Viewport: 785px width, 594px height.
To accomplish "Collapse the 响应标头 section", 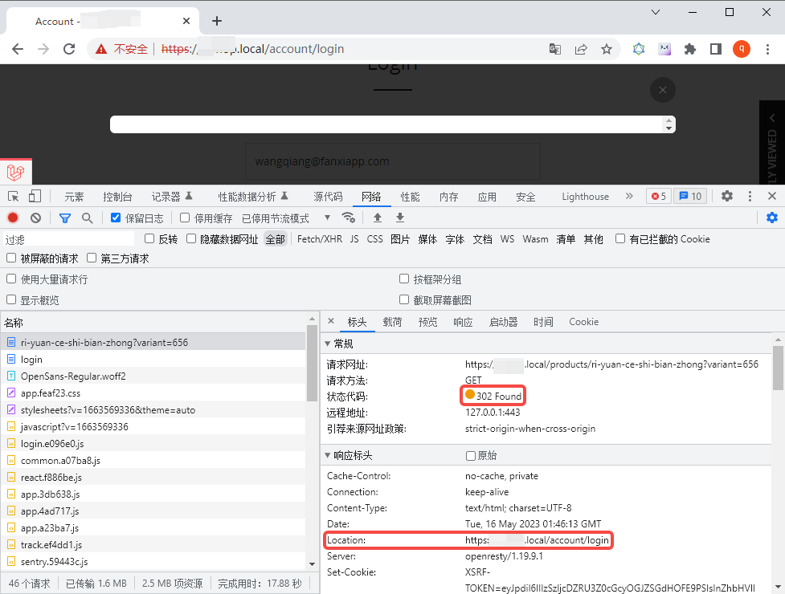I will pyautogui.click(x=327, y=455).
